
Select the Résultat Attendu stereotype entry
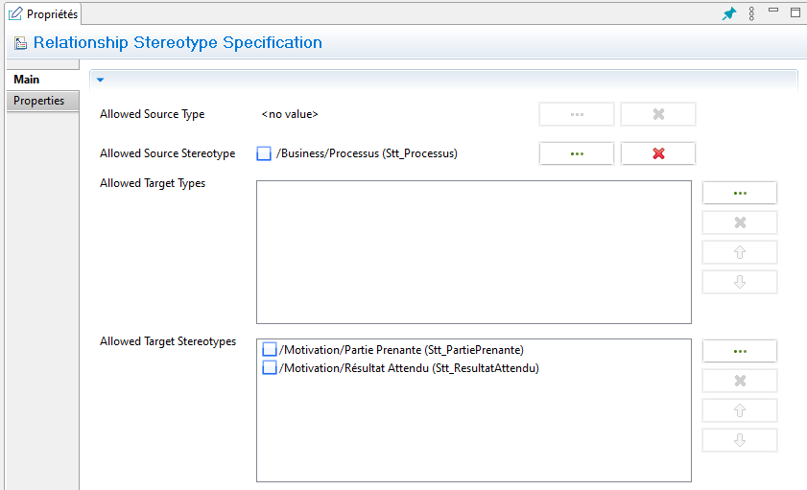[409, 368]
